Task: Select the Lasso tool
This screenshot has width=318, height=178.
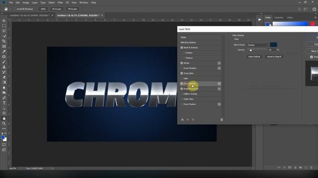Action: [x=4, y=31]
